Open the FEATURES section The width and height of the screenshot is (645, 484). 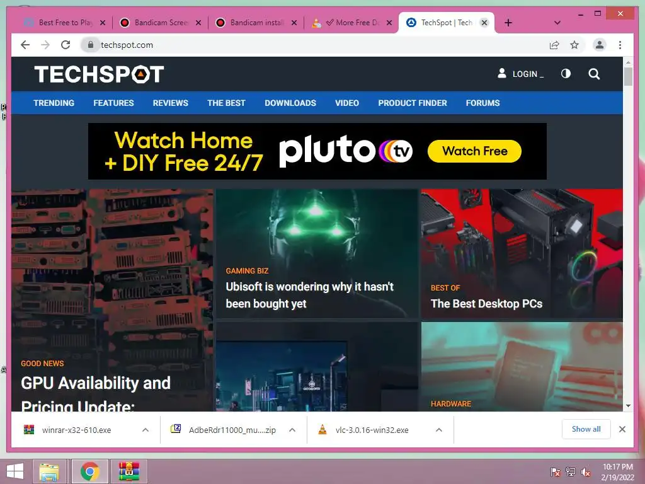[x=113, y=103]
